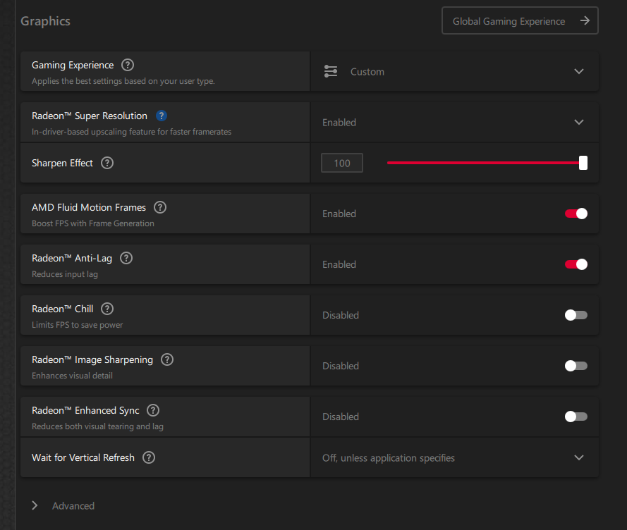Screen dimensions: 627x530
Task: Turn off Radeon Anti-Lag switch
Action: (x=576, y=264)
